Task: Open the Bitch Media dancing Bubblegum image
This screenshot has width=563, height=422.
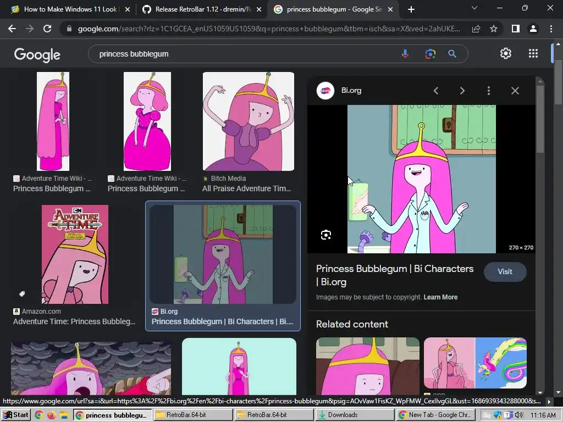Action: pos(249,121)
